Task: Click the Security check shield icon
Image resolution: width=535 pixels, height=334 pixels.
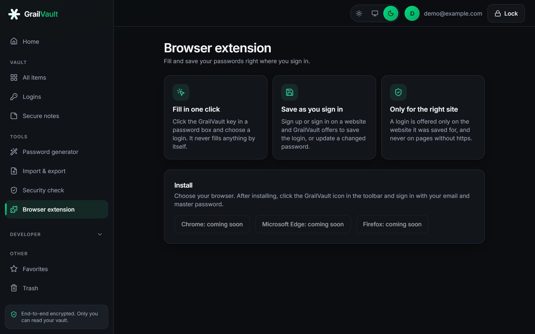Action: pyautogui.click(x=14, y=190)
